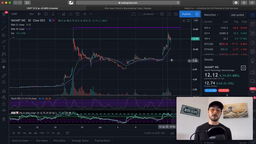The height and width of the screenshot is (144, 256).
Task: Select the BTCUSD row in watchlist
Action: point(225,44)
